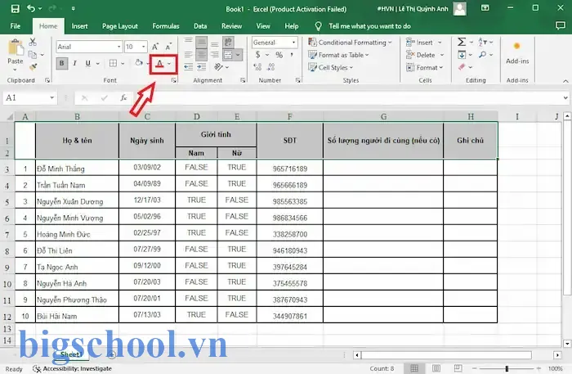Decrease font size with the smaller A
572x374 pixels.
click(168, 47)
